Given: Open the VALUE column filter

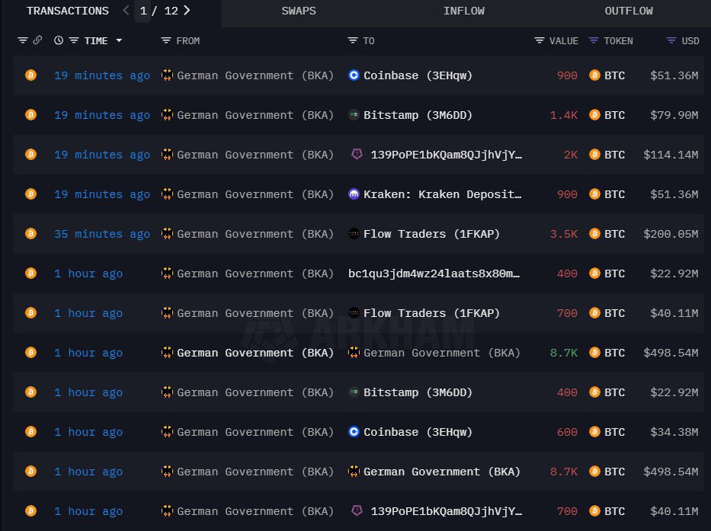Looking at the screenshot, I should point(539,41).
